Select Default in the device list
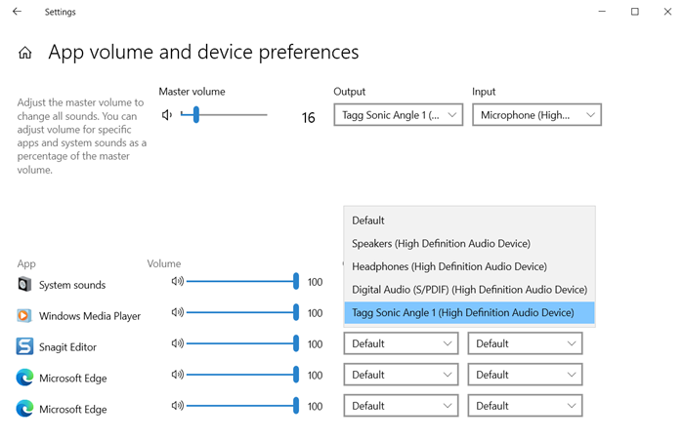684x440 pixels. click(368, 220)
